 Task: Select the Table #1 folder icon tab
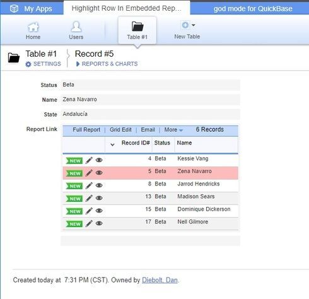coord(137,31)
